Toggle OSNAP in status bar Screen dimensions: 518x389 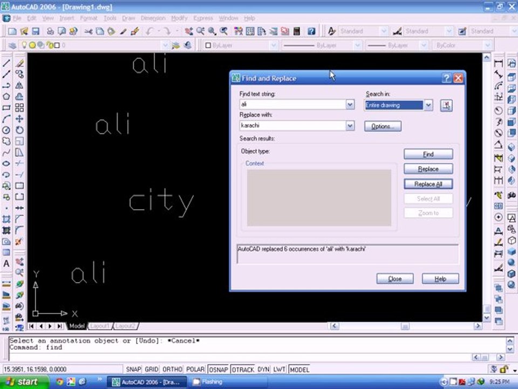tap(219, 369)
